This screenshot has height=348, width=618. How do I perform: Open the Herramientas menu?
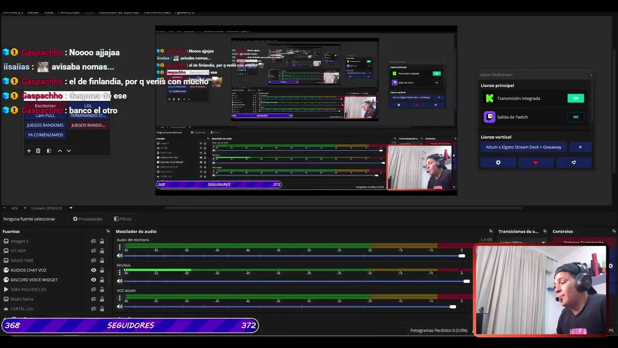(157, 11)
